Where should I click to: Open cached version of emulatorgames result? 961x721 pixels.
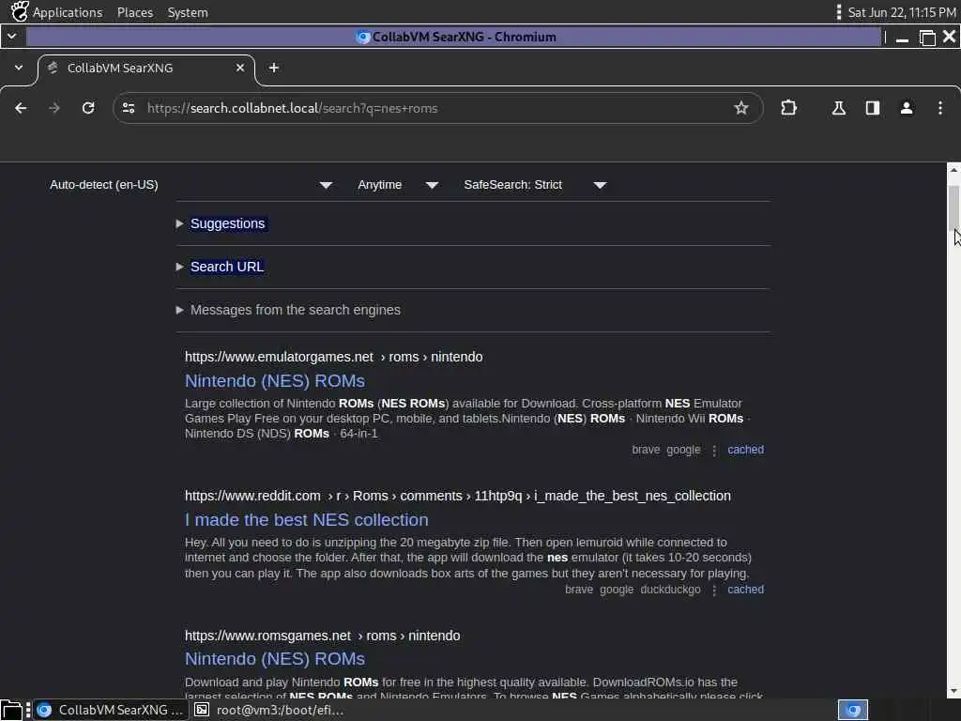[745, 450]
